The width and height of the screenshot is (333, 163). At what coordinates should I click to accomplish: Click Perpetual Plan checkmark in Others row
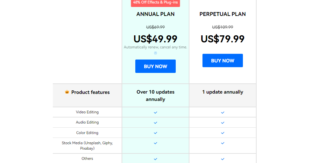tap(223, 159)
